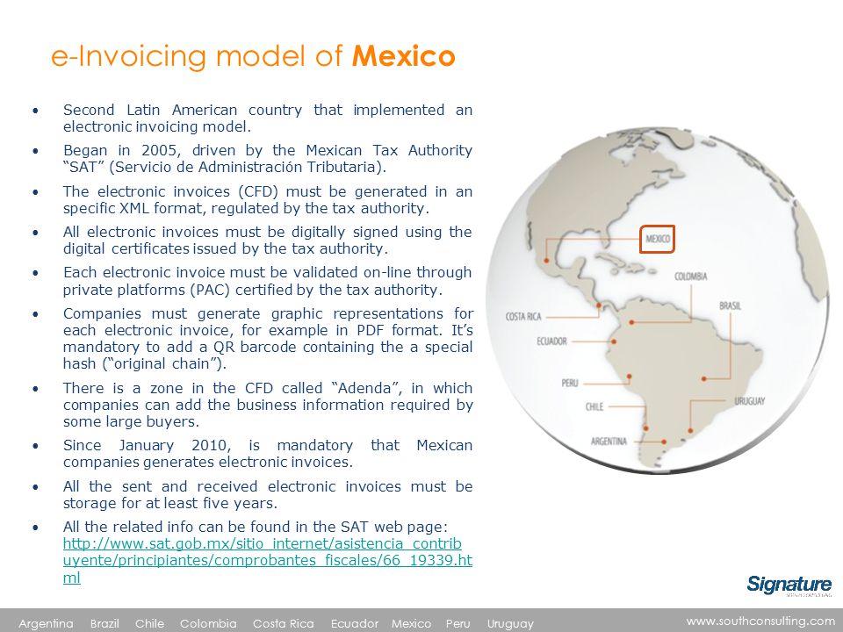Click Chile in the footer country list

(149, 623)
